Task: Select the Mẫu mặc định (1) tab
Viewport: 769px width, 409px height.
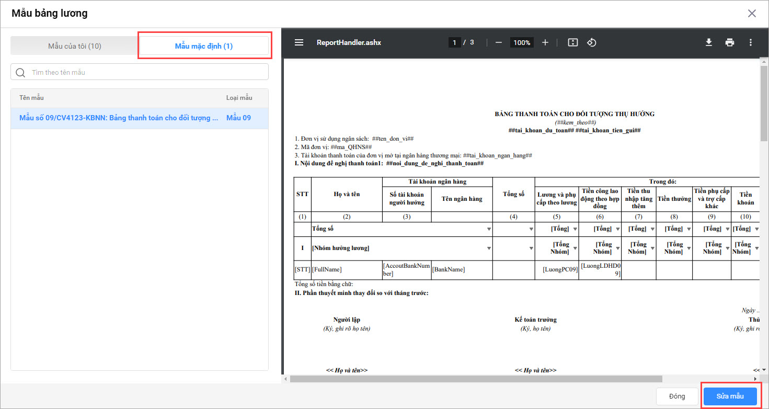Action: point(204,46)
